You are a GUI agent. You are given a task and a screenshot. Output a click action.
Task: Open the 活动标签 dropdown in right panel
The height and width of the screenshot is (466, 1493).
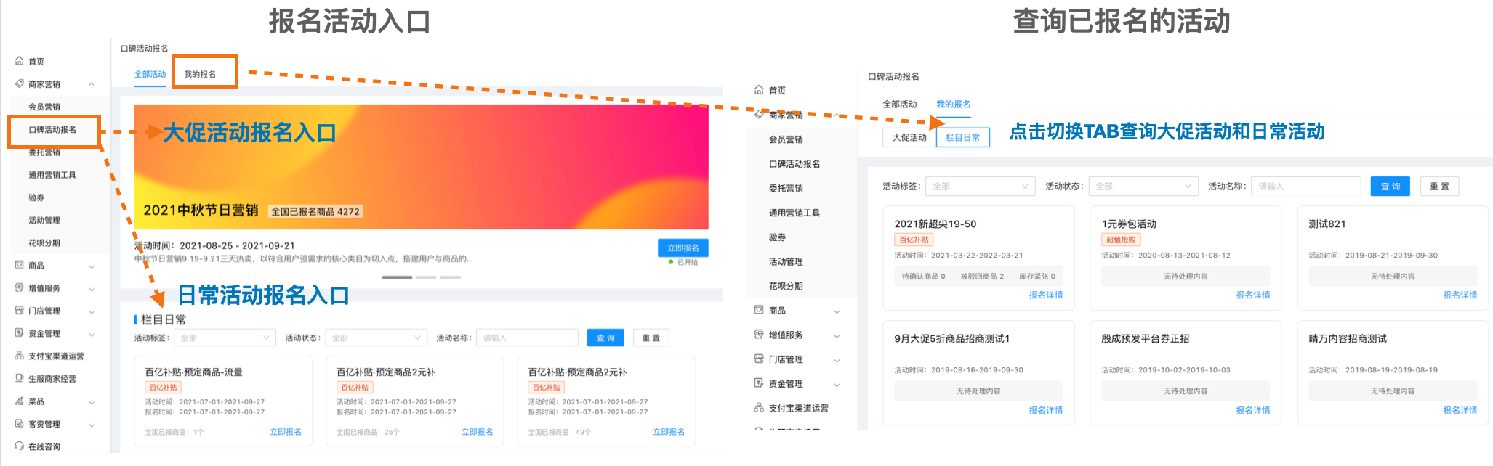coord(981,187)
